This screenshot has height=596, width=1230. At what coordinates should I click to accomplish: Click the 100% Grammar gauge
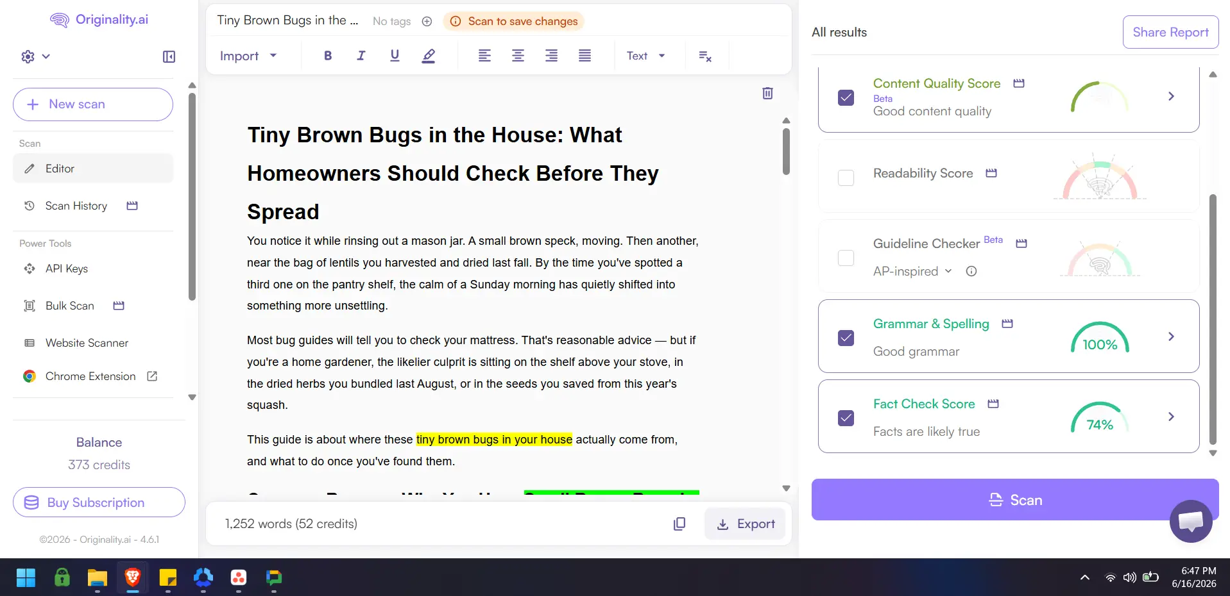coord(1100,338)
